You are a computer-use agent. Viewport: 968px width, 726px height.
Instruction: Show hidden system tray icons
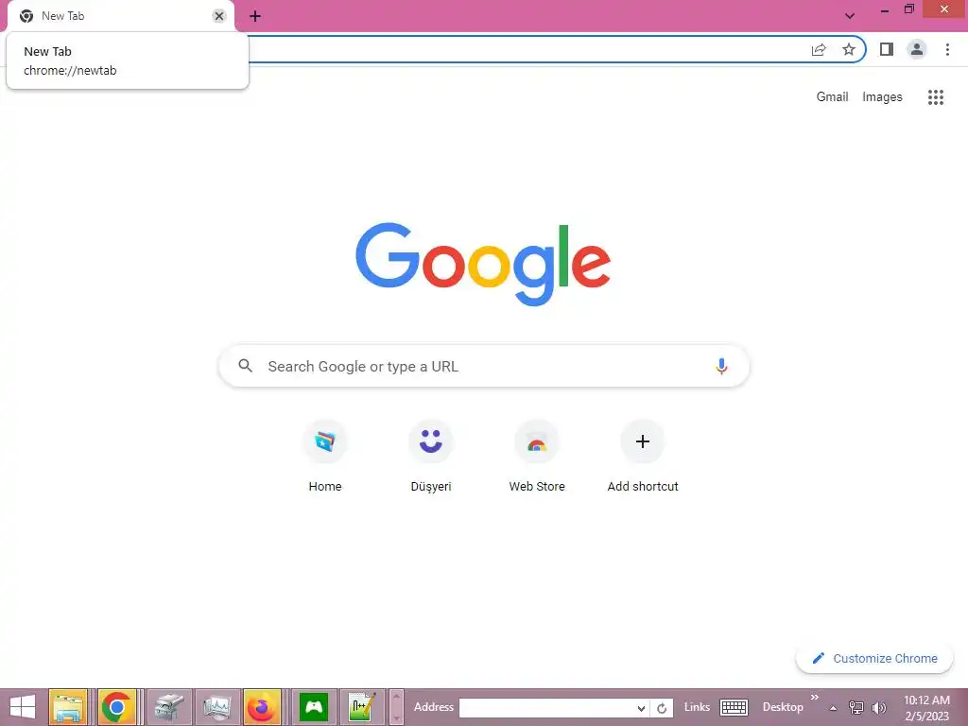834,708
